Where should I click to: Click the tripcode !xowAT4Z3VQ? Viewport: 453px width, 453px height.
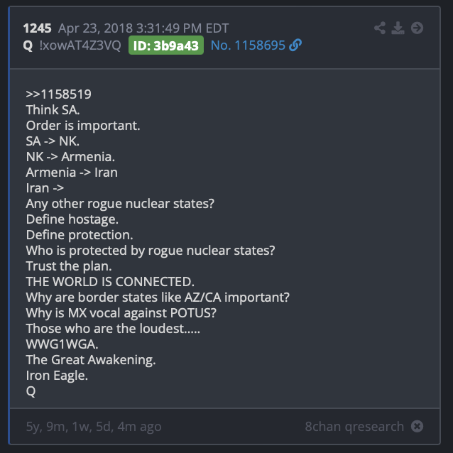point(80,45)
